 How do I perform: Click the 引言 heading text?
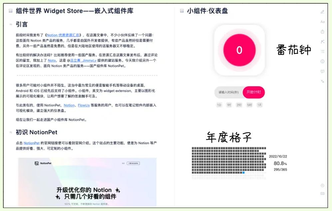point(22,25)
